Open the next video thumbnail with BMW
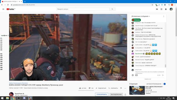The height and width of the screenshot is (100, 177). point(137,90)
